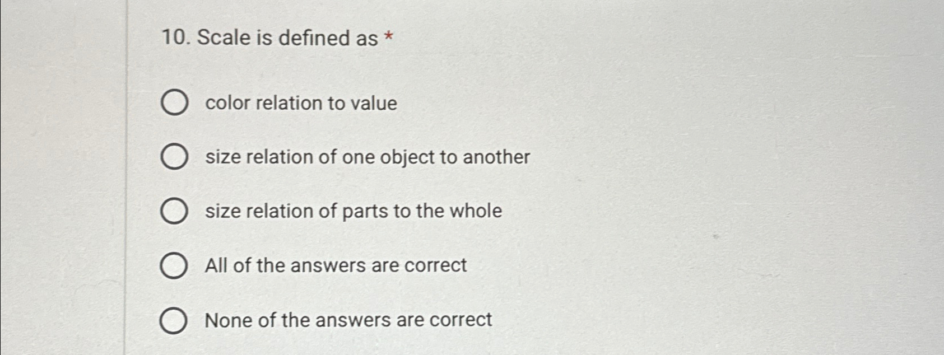The image size is (944, 355).
Task: Click the text "size relation of one object to another"
Action: point(368,157)
